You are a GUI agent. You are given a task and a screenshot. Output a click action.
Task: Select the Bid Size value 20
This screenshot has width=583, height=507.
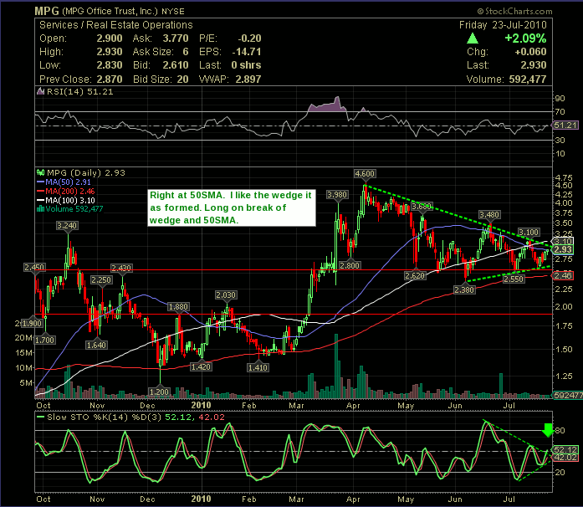point(182,79)
